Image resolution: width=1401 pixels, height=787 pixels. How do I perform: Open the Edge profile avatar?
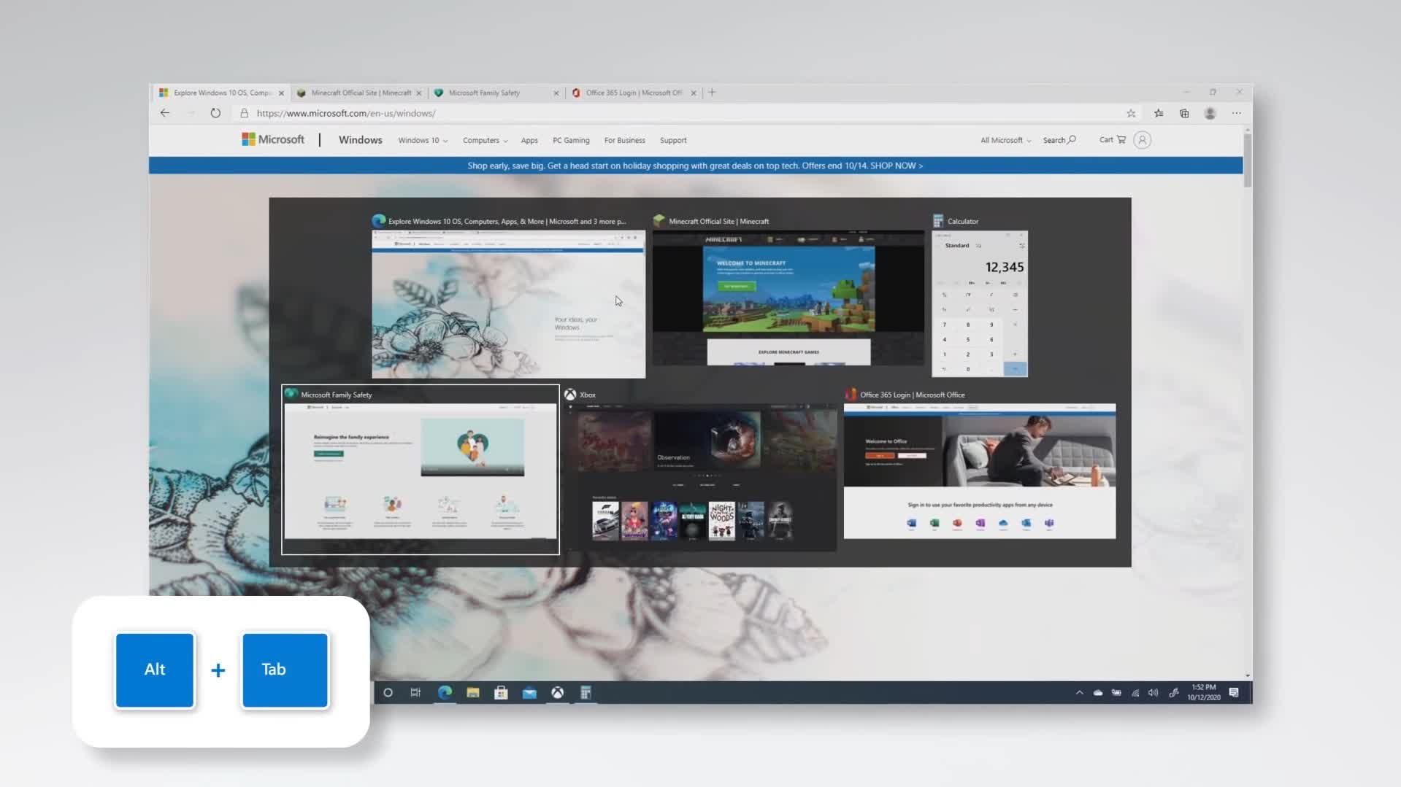pyautogui.click(x=1210, y=113)
